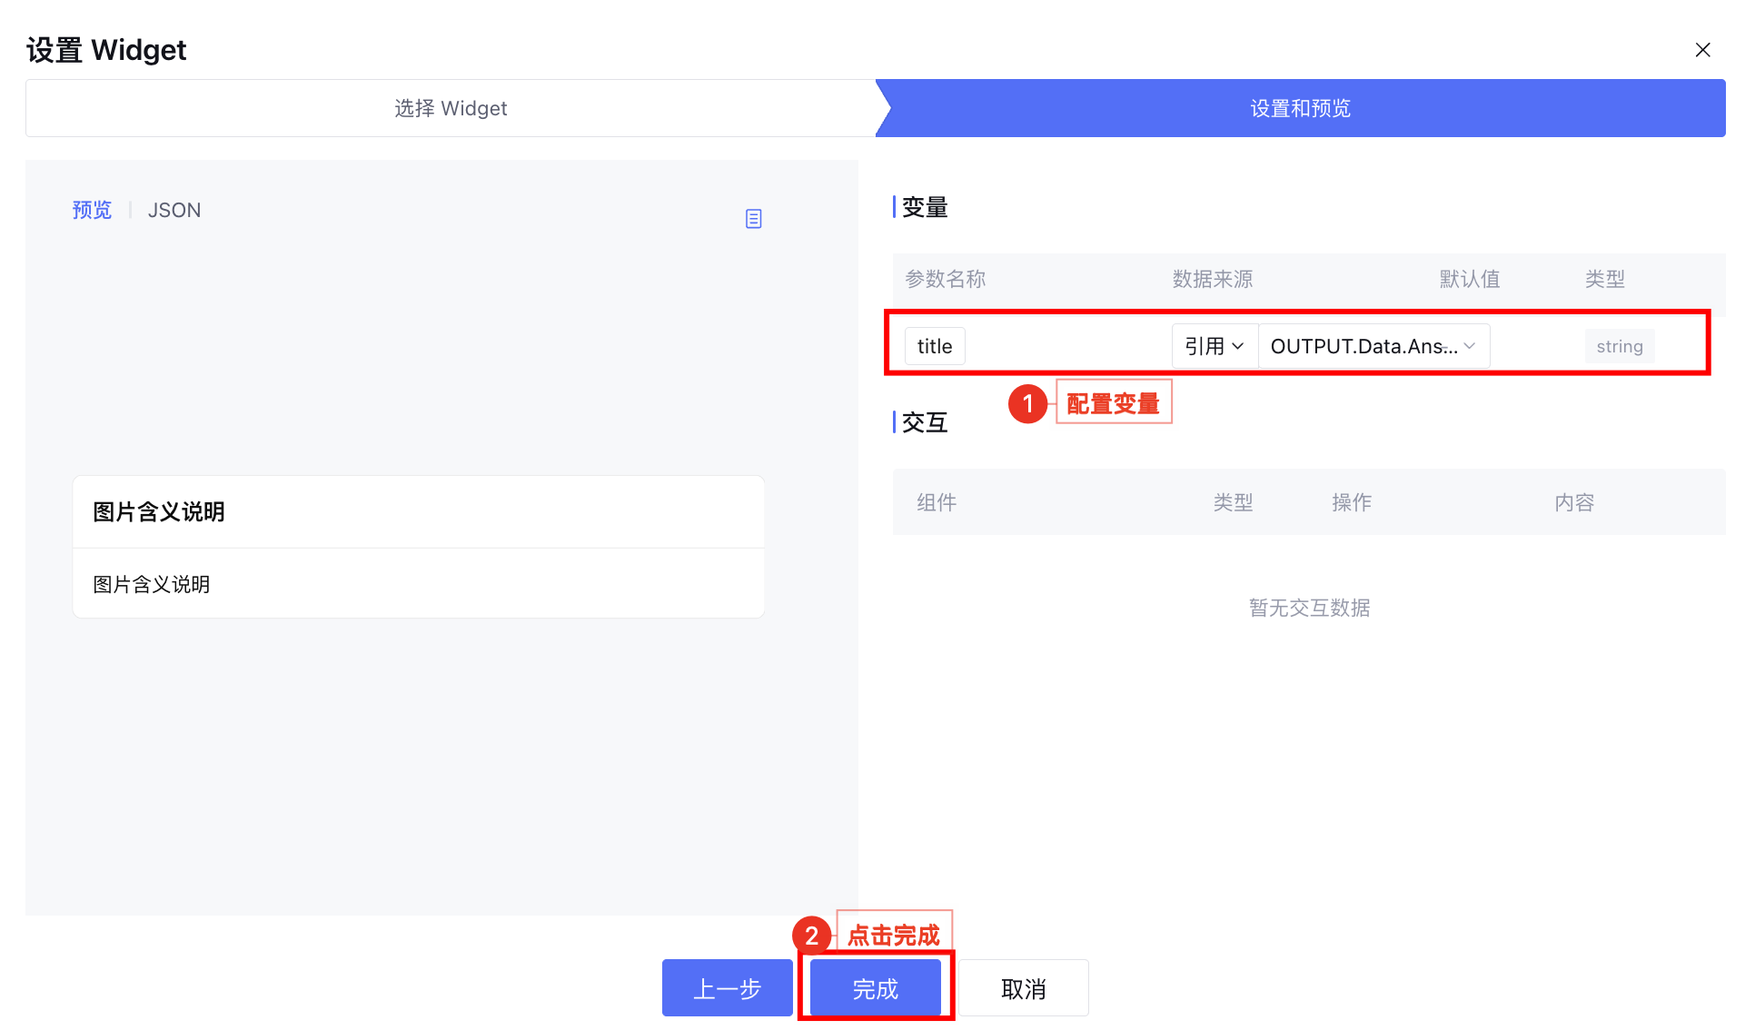This screenshot has width=1755, height=1030.
Task: Close the 设置 Widget dialog
Action: 1702,50
